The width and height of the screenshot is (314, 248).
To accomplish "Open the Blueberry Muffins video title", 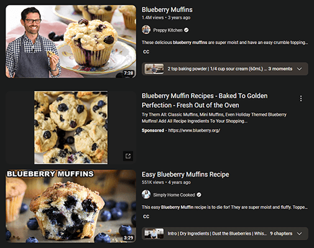I will click(x=167, y=10).
